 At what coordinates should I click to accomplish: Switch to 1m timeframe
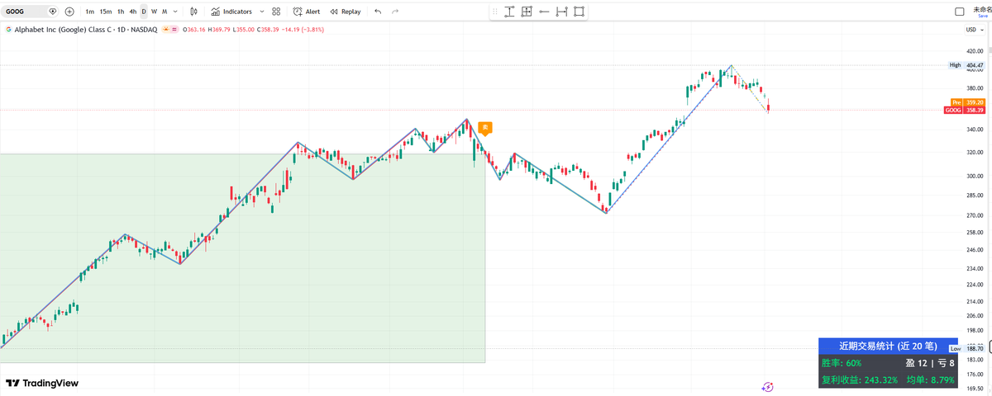89,12
